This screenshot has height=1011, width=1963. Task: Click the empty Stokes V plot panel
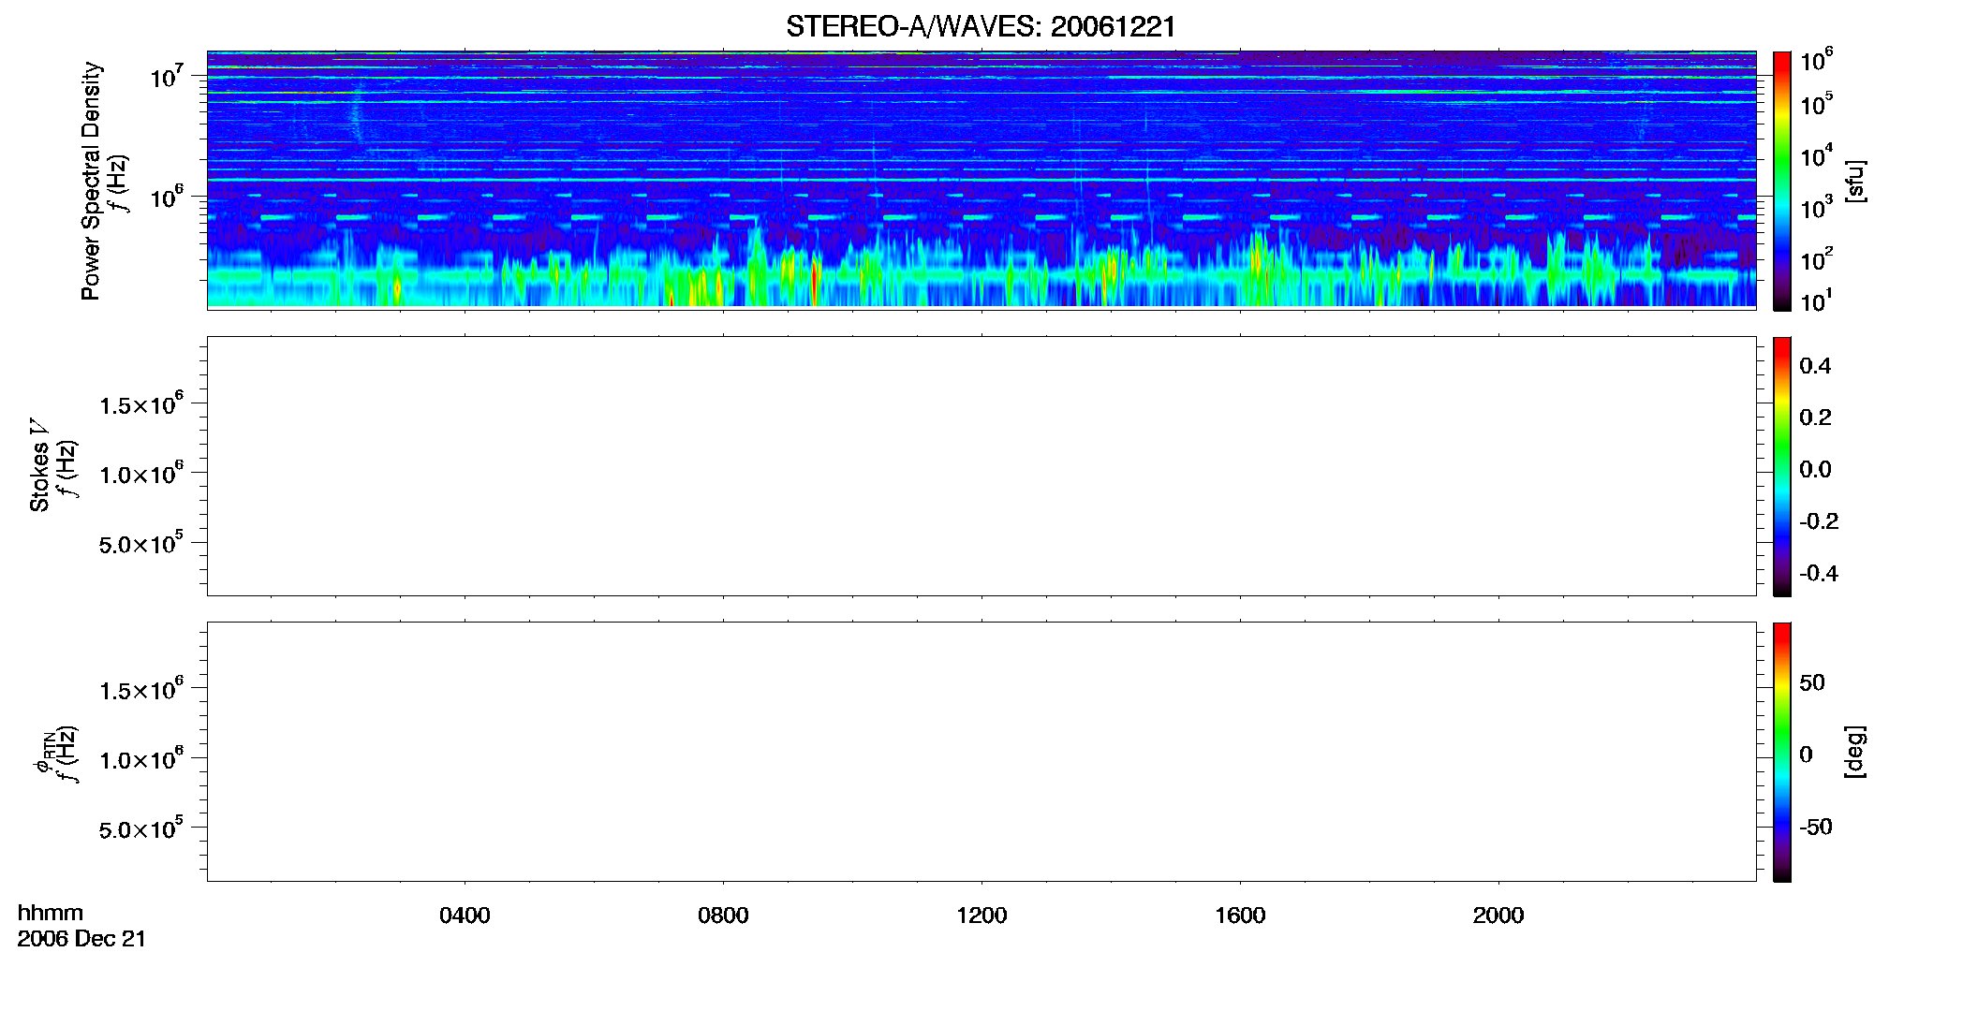(x=981, y=466)
